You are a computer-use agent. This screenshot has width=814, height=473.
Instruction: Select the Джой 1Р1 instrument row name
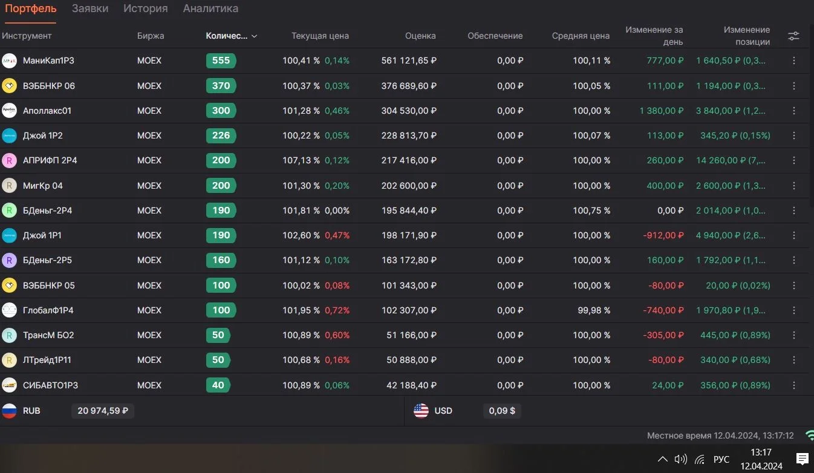tap(42, 235)
